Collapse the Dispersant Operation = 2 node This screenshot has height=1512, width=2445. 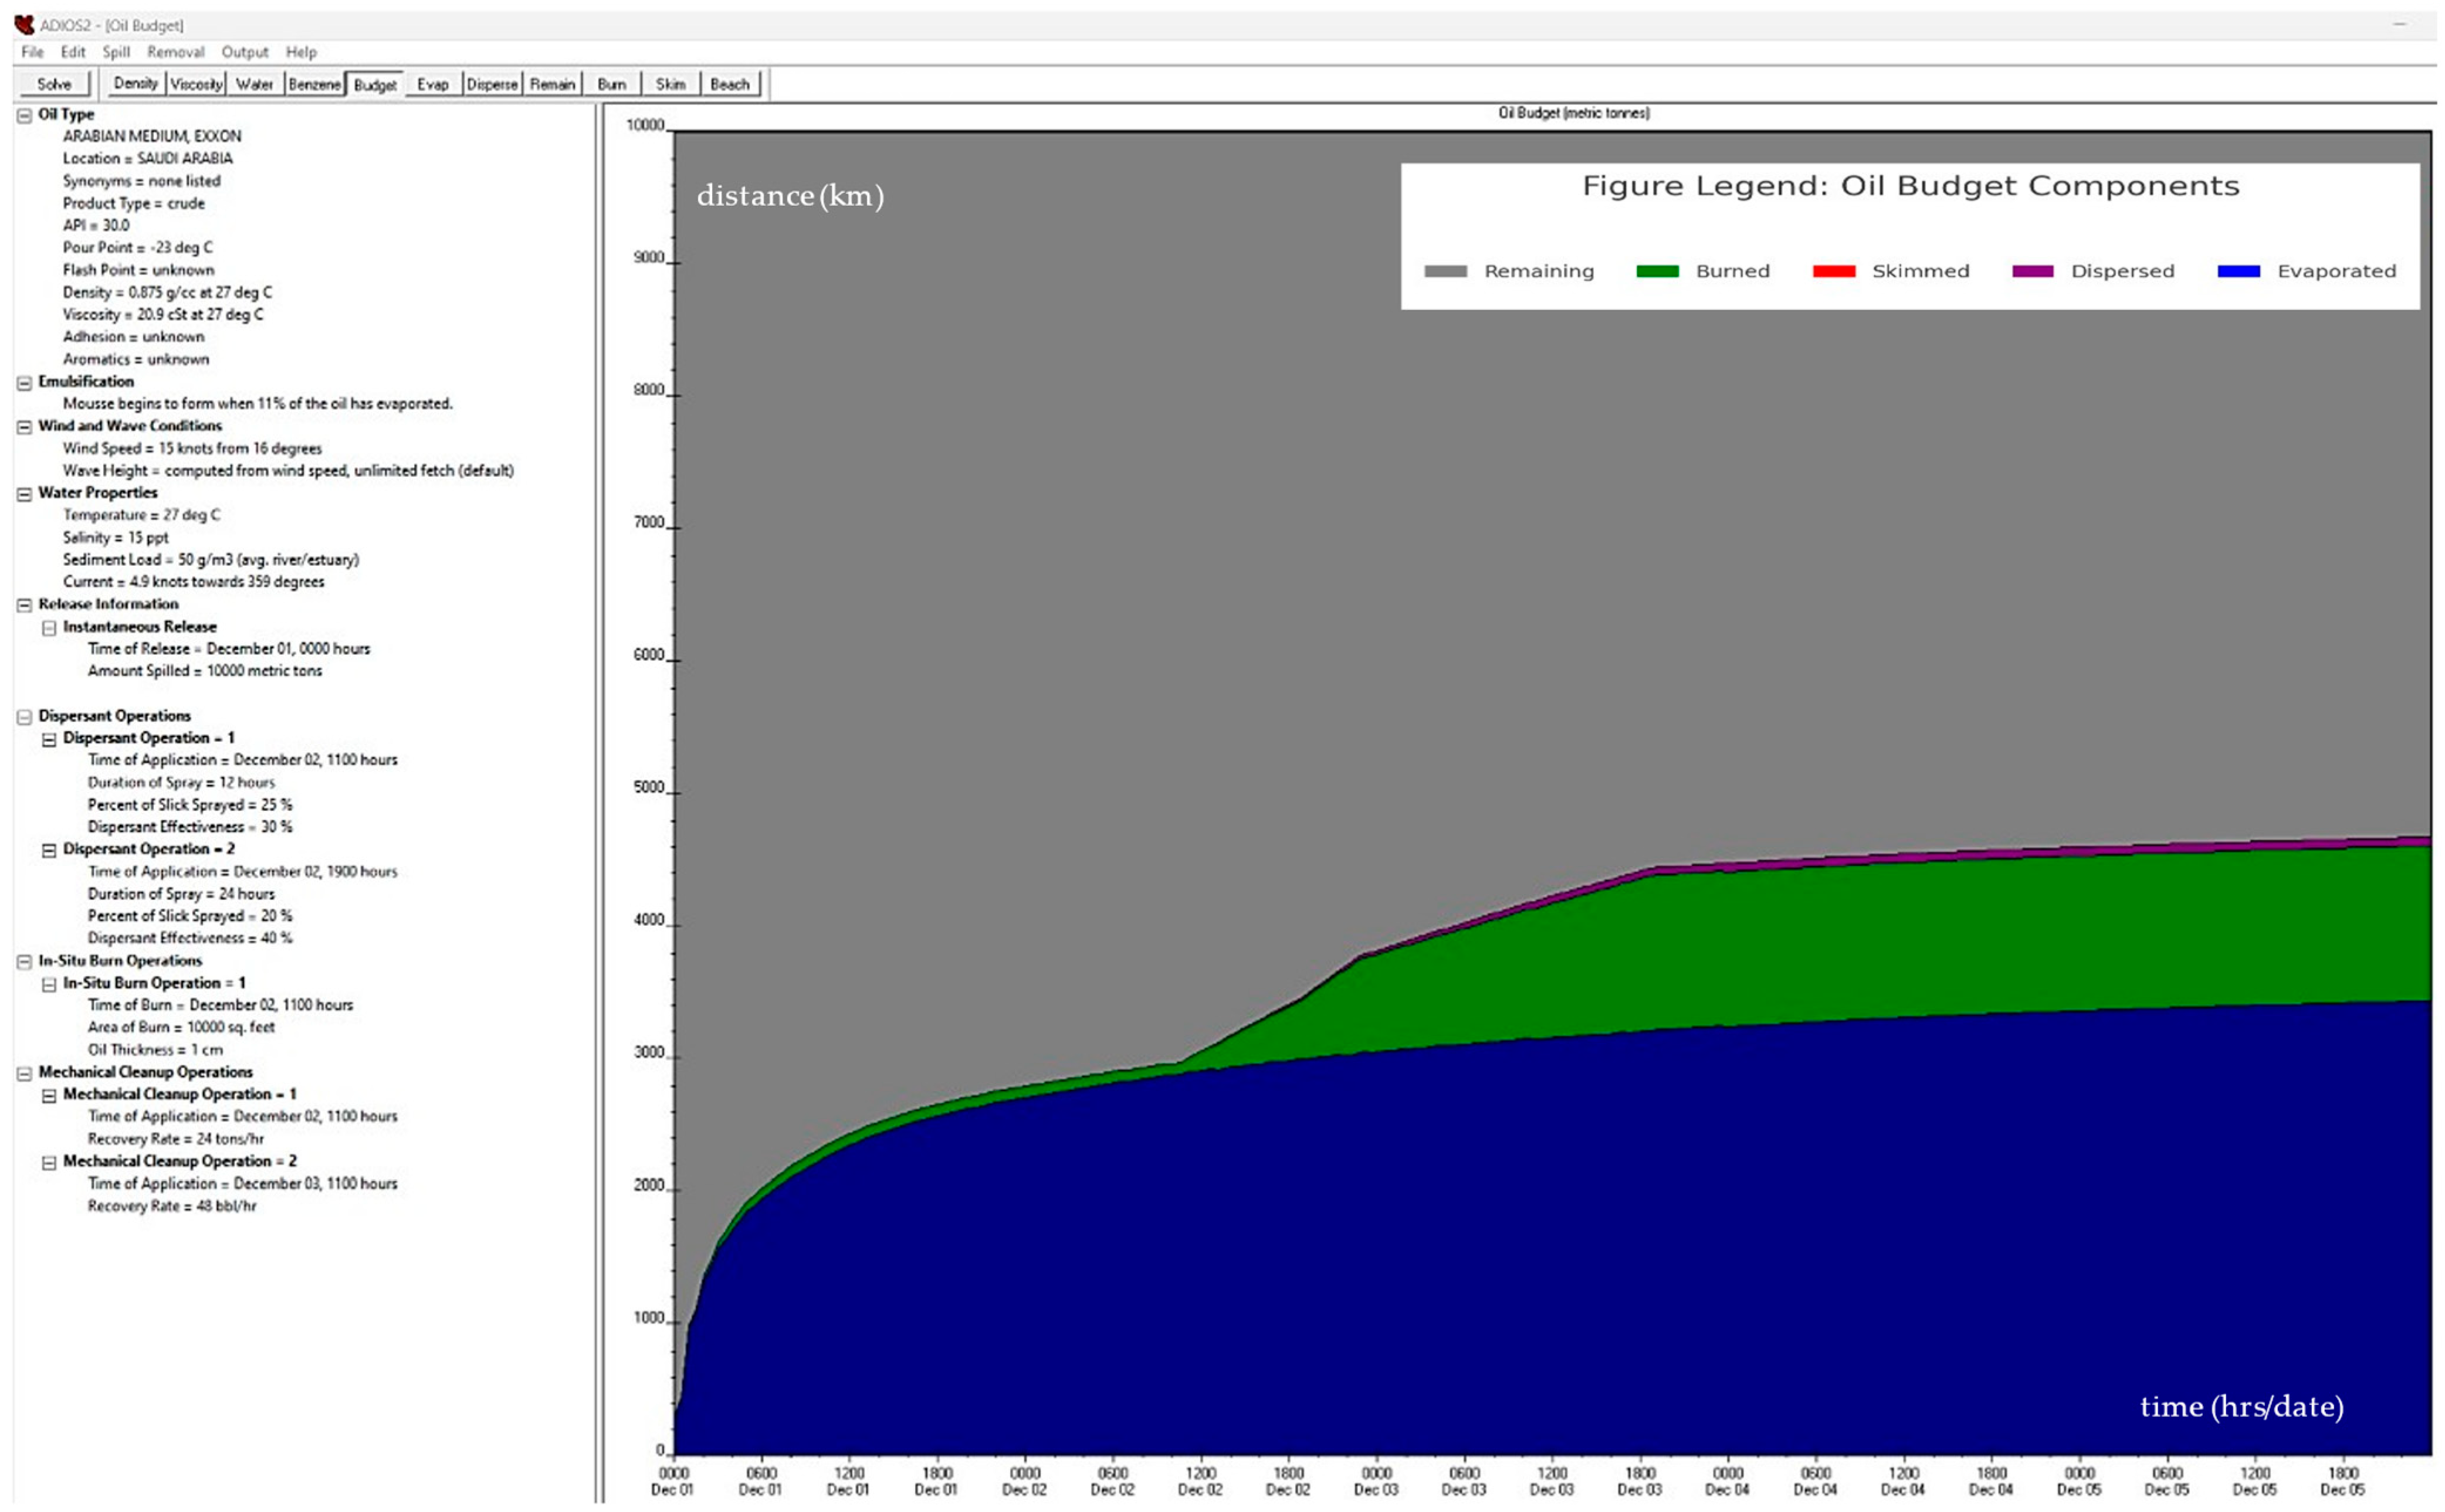pyautogui.click(x=49, y=850)
